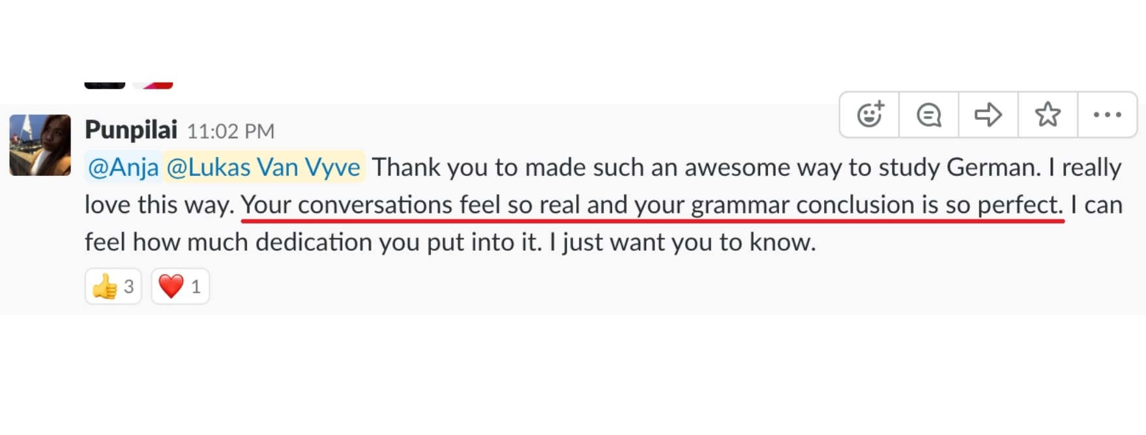Screen dimensions: 1146x435
Task: Click the count 3 beside thumbs-up
Action: [129, 287]
